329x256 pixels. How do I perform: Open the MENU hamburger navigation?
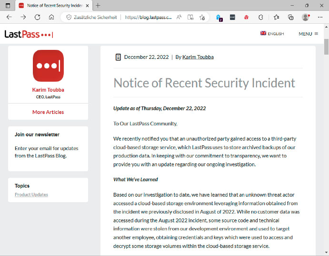[x=309, y=34]
